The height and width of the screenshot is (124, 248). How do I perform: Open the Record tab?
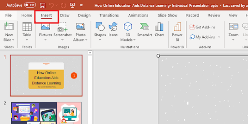pos(193,15)
